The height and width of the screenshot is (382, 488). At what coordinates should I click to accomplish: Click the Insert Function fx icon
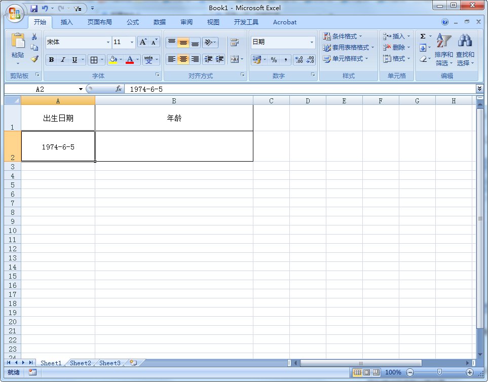click(119, 89)
